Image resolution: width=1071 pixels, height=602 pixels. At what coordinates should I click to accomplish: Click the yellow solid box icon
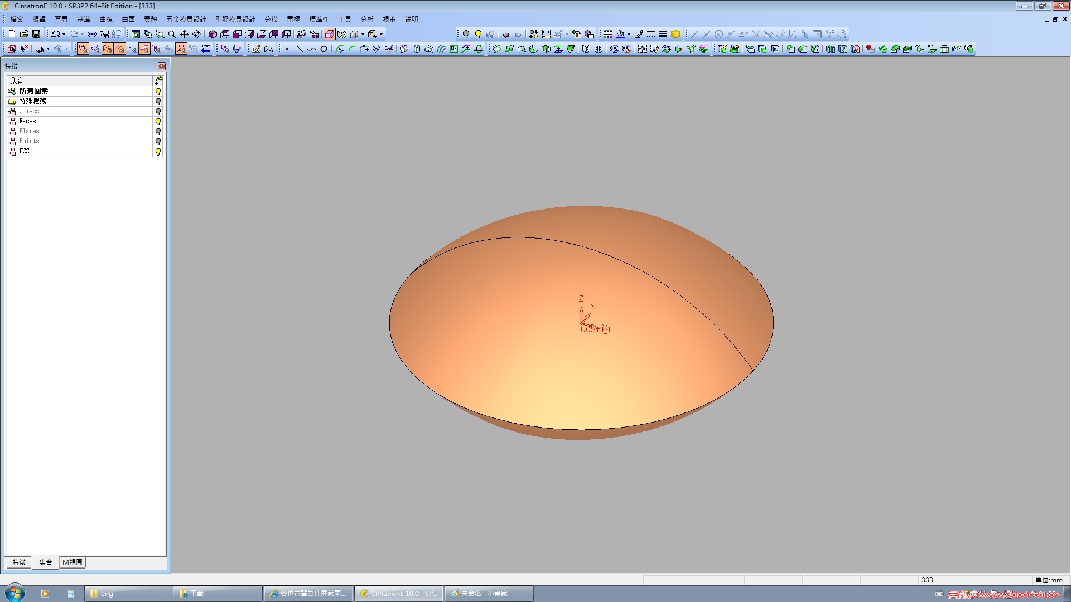[676, 34]
